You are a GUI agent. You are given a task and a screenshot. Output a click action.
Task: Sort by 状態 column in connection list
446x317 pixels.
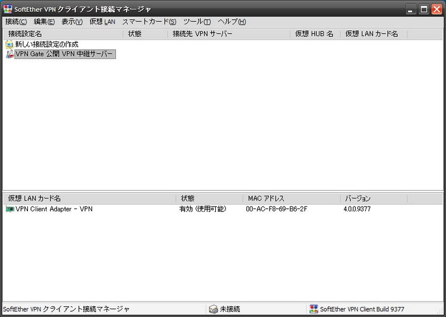(x=145, y=34)
